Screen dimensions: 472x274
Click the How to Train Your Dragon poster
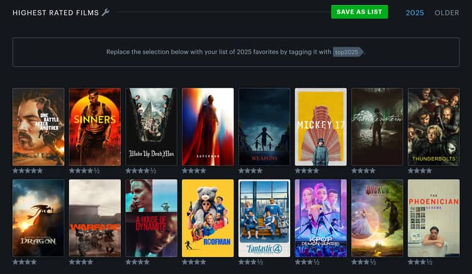point(38,218)
